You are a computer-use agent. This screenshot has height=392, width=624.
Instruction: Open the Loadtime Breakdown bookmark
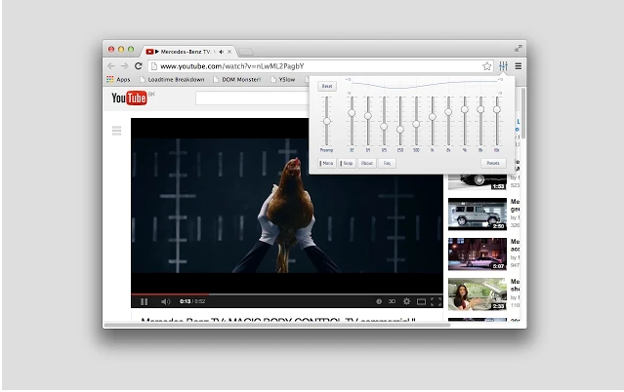point(172,80)
